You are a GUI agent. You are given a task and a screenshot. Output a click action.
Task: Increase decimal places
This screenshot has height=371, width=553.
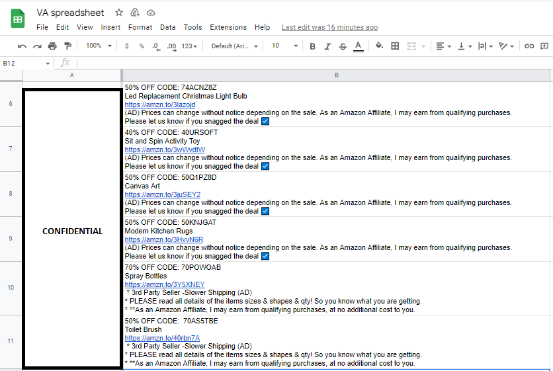pos(172,46)
